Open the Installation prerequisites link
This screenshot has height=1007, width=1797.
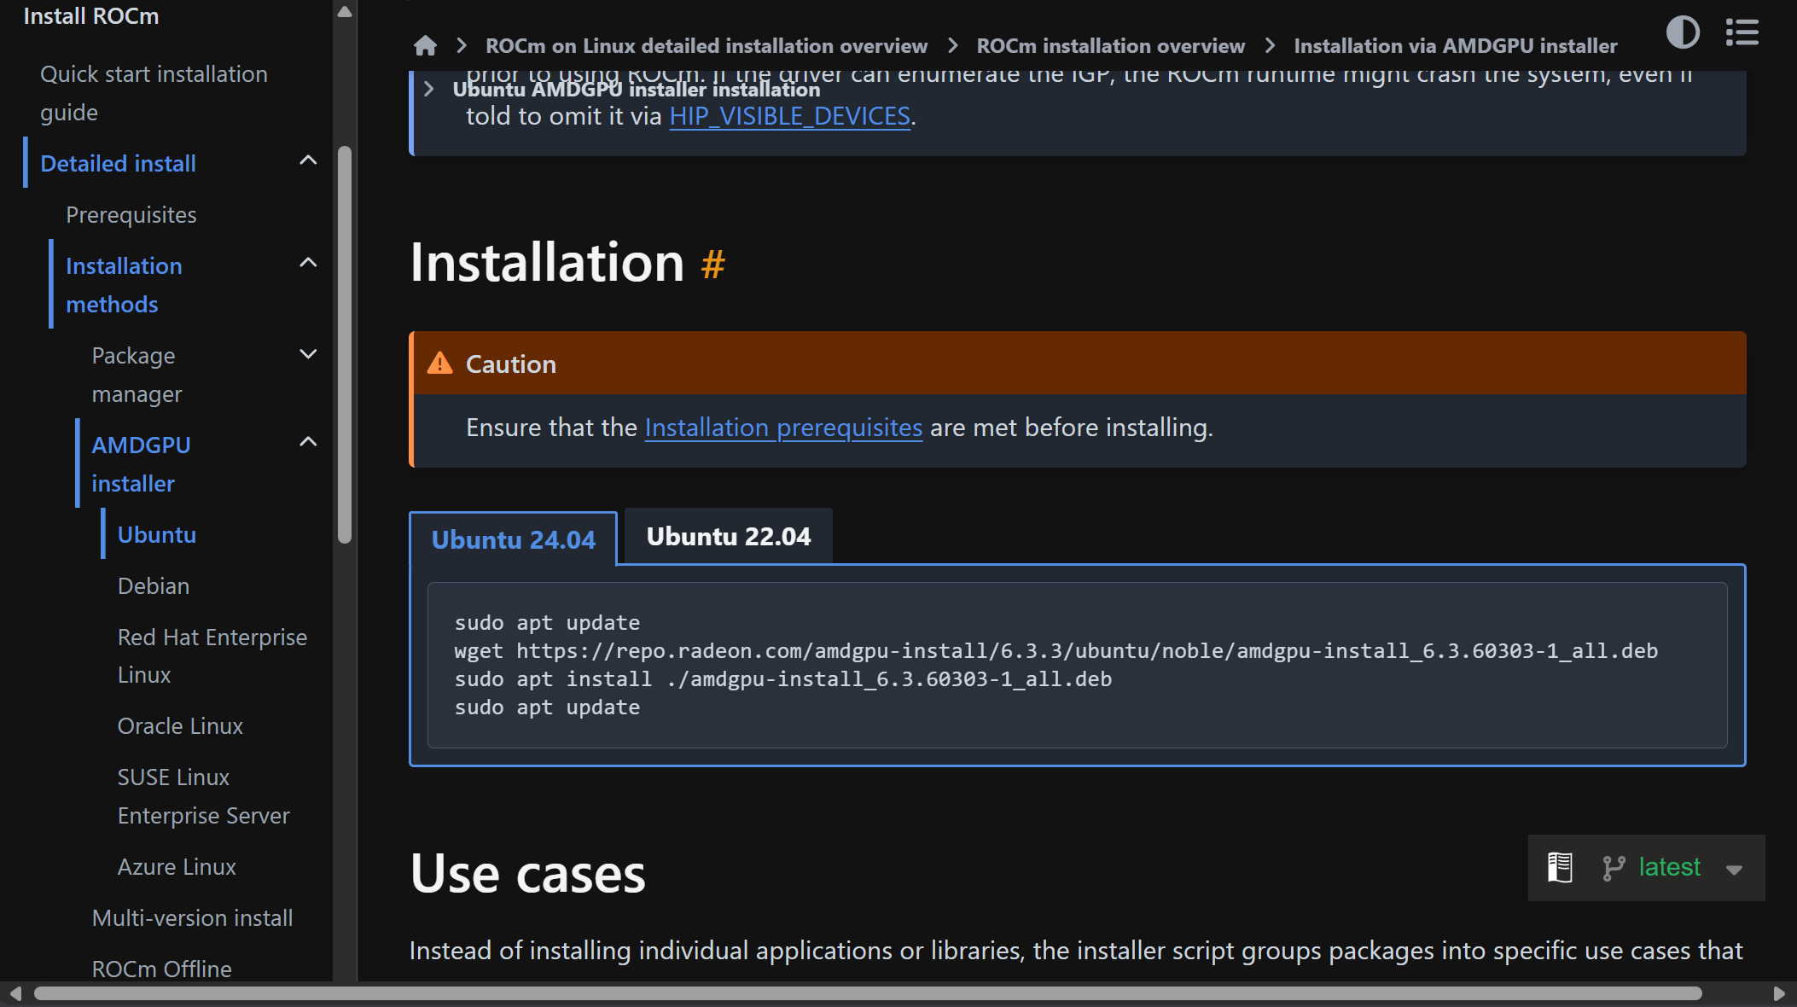click(x=782, y=428)
